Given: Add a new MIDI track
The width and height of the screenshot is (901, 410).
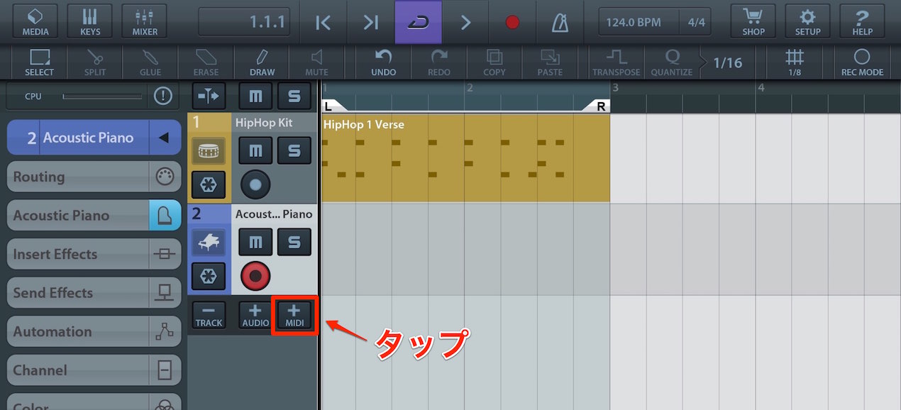Looking at the screenshot, I should coord(294,316).
